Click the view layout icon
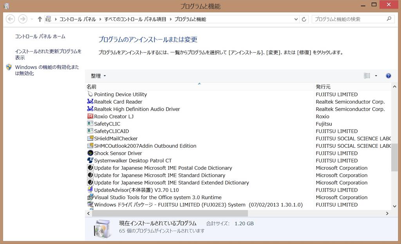Image resolution: width=401 pixels, height=244 pixels. [367, 76]
